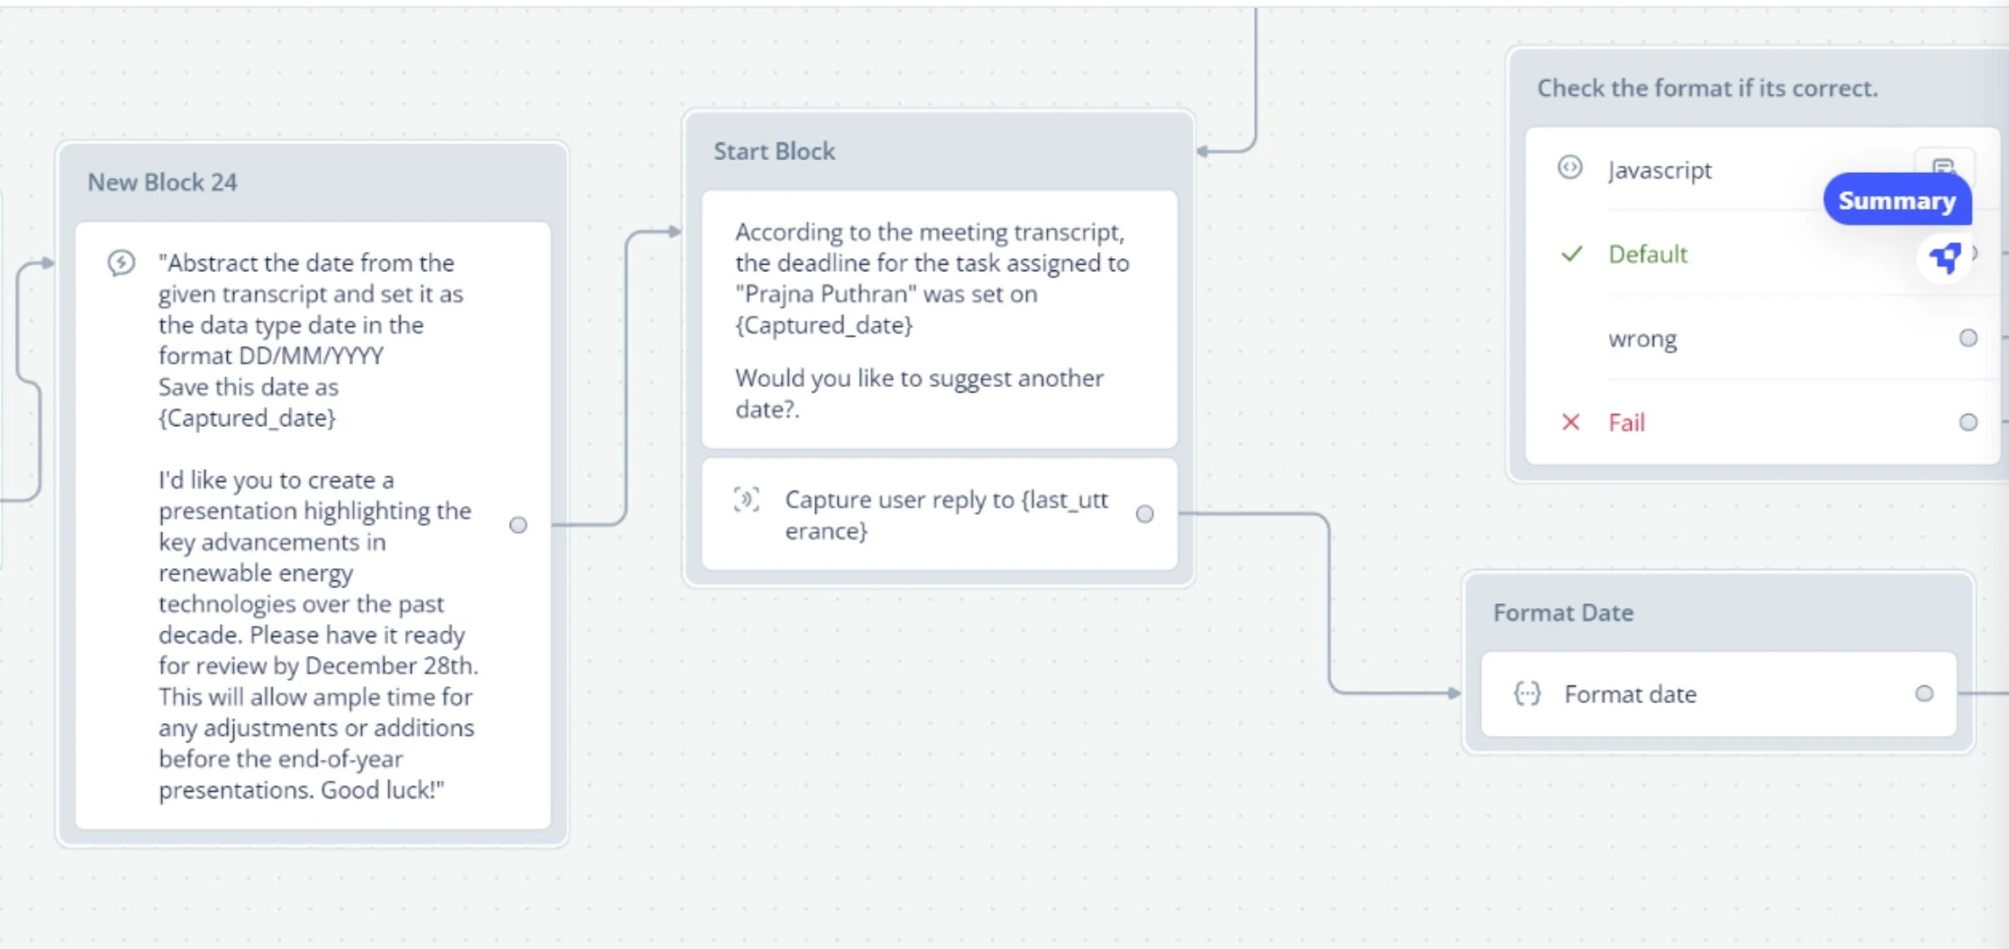Click the lightning prompt icon in New Block 24
This screenshot has width=2009, height=949.
coord(122,264)
